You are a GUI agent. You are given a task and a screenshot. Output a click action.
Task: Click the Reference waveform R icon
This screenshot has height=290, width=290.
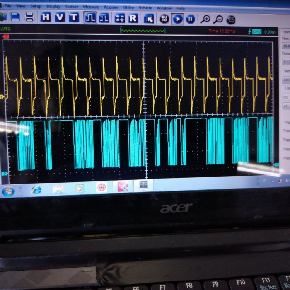133,18
